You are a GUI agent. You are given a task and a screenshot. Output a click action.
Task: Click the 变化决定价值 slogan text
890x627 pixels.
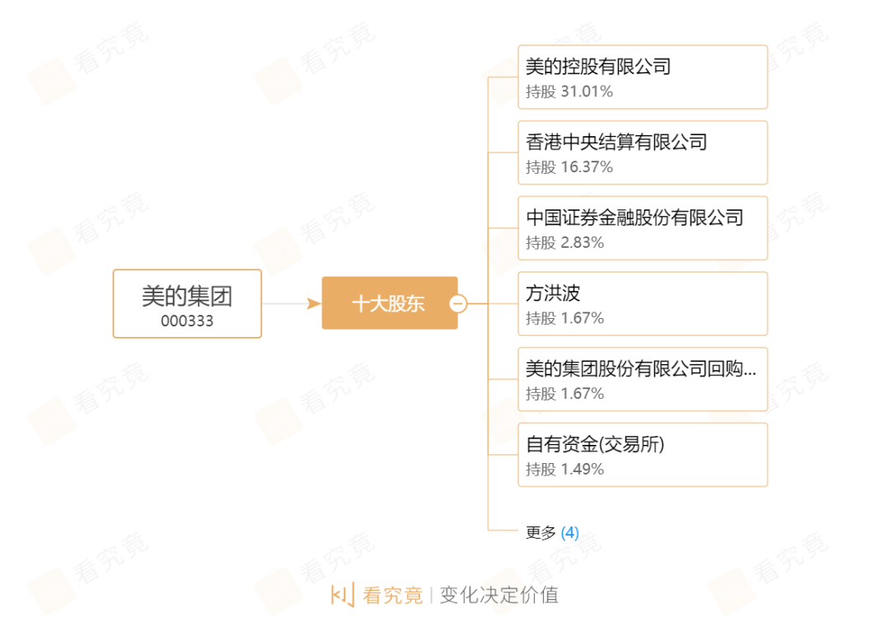pyautogui.click(x=499, y=595)
